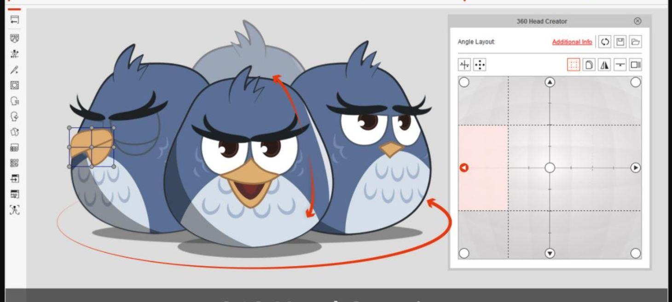Image resolution: width=672 pixels, height=302 pixels.
Task: Click the labeled window icon in left toolbar
Action: click(15, 194)
